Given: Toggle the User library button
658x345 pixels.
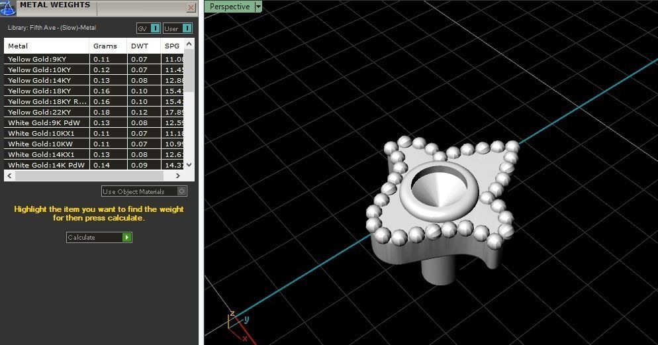Looking at the screenshot, I should coord(177,28).
